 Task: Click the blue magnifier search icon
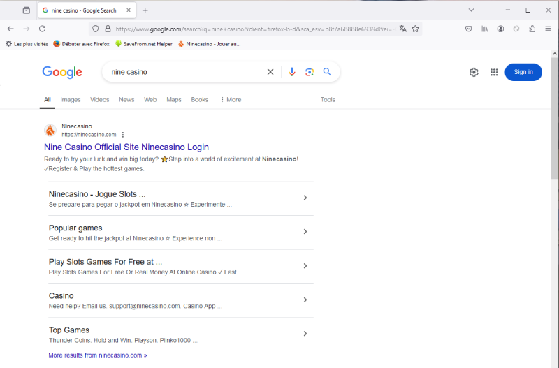327,72
